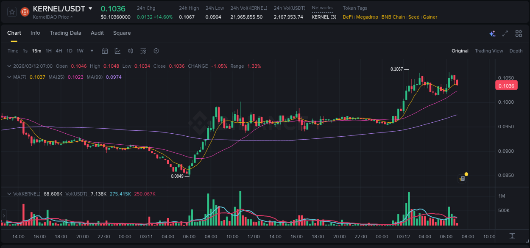Click the Megadrop token tag link
530x248 pixels.
click(366, 17)
